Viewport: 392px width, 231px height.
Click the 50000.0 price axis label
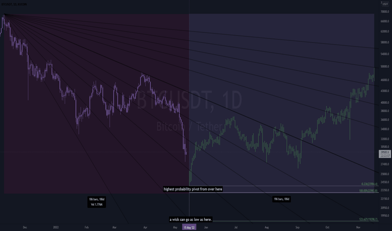tap(385, 67)
